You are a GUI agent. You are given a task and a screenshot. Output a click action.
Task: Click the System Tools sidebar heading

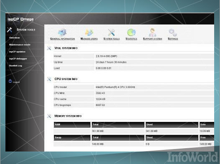[26, 30]
